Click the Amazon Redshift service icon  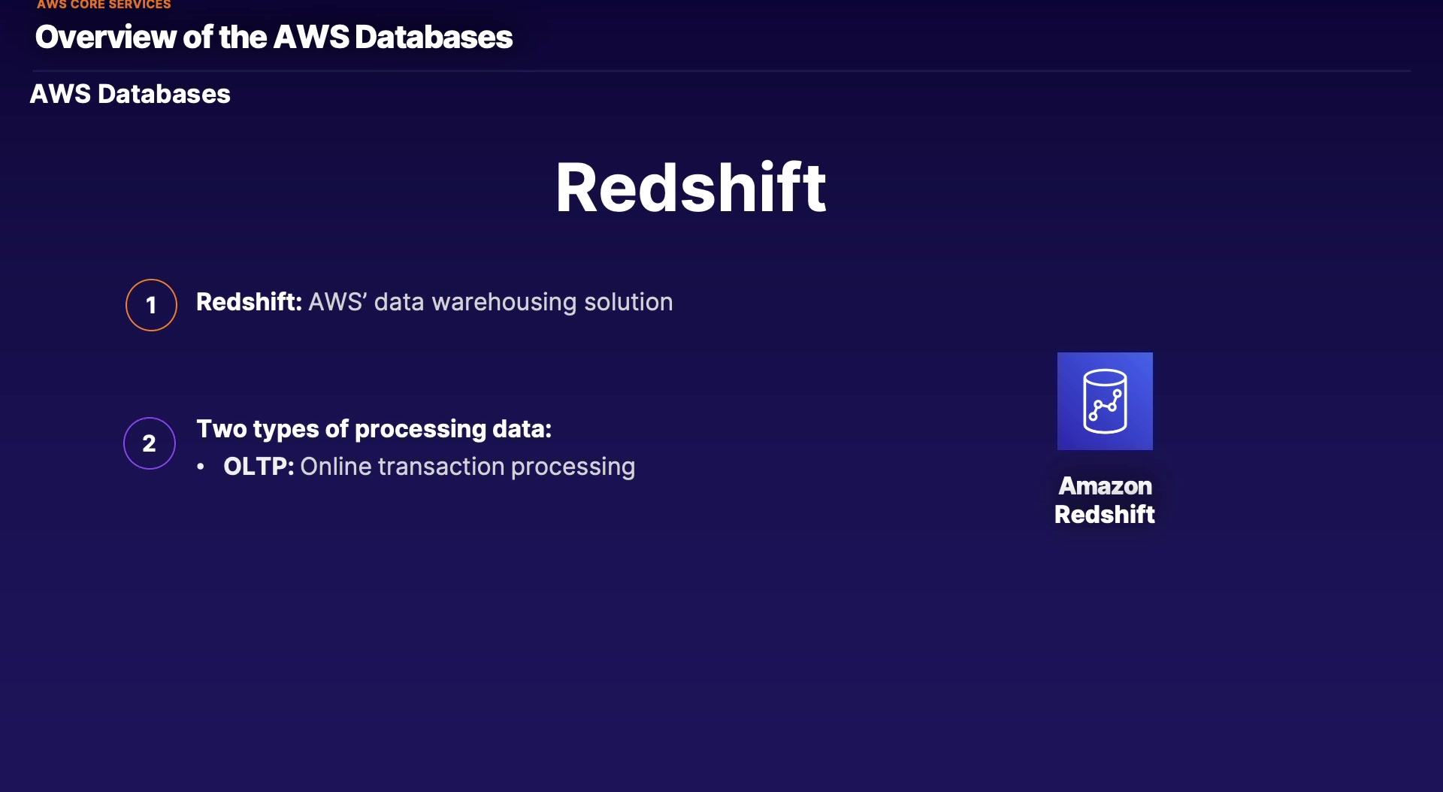(x=1104, y=401)
